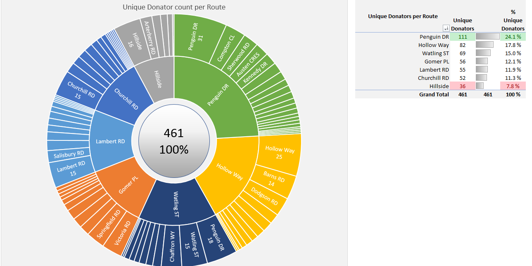Image resolution: width=532 pixels, height=266 pixels.
Task: Select the outer Hollow Way 25 segment
Action: pos(280,153)
